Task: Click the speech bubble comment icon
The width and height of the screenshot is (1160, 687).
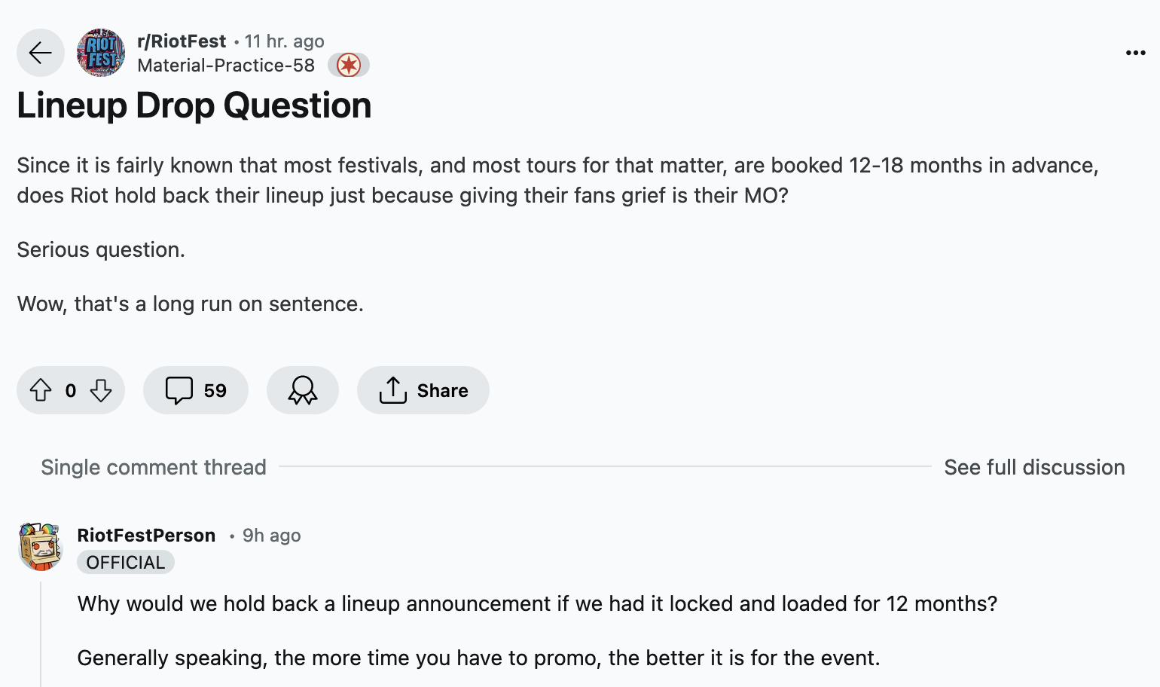Action: tap(179, 390)
